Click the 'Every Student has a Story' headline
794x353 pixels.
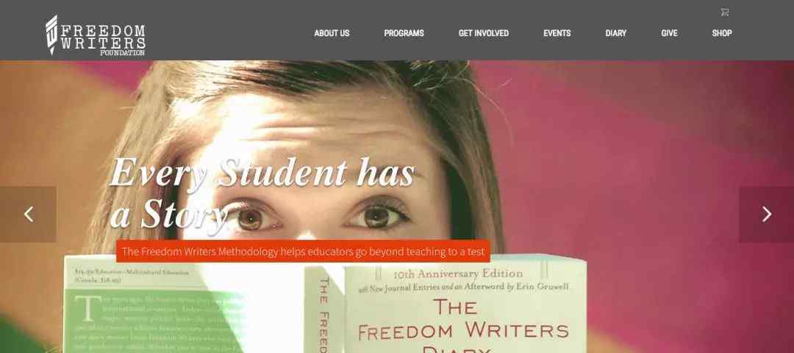[x=262, y=193]
